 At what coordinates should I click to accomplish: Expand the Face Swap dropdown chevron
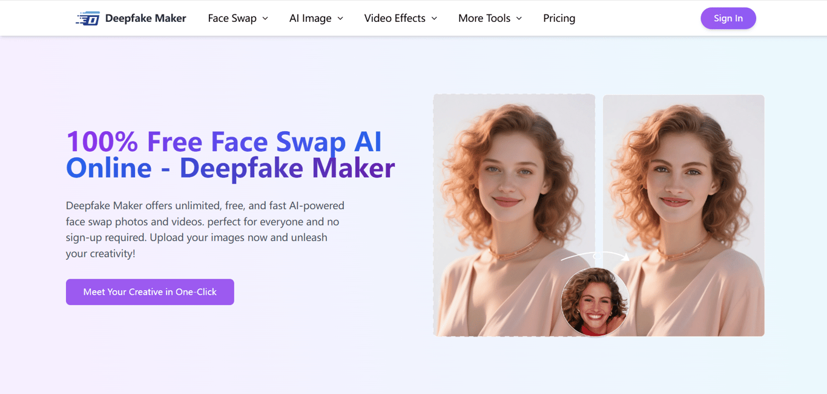[x=266, y=18]
